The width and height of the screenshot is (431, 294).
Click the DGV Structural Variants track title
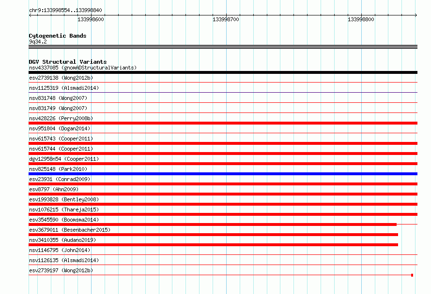[x=68, y=62]
